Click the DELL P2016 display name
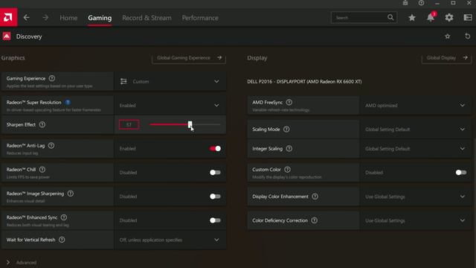This screenshot has width=476, height=268. tap(304, 81)
